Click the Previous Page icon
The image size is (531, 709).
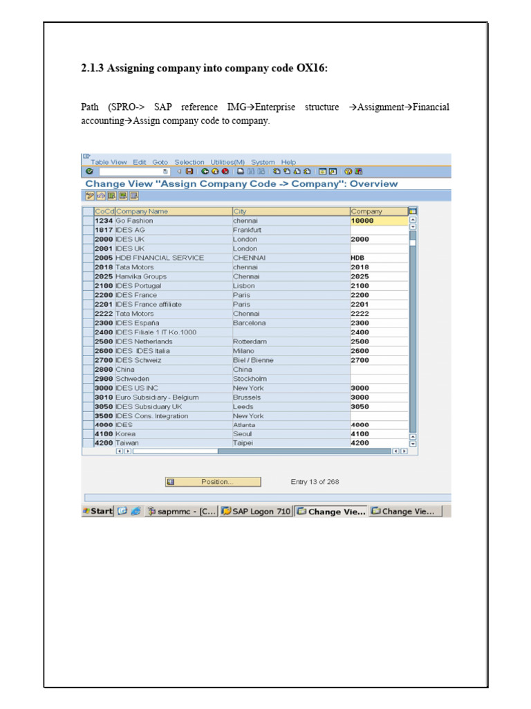[x=287, y=172]
